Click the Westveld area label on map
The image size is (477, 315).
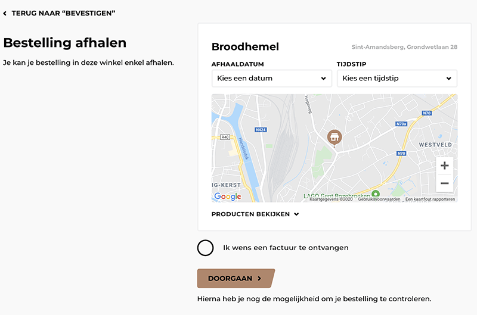click(436, 145)
